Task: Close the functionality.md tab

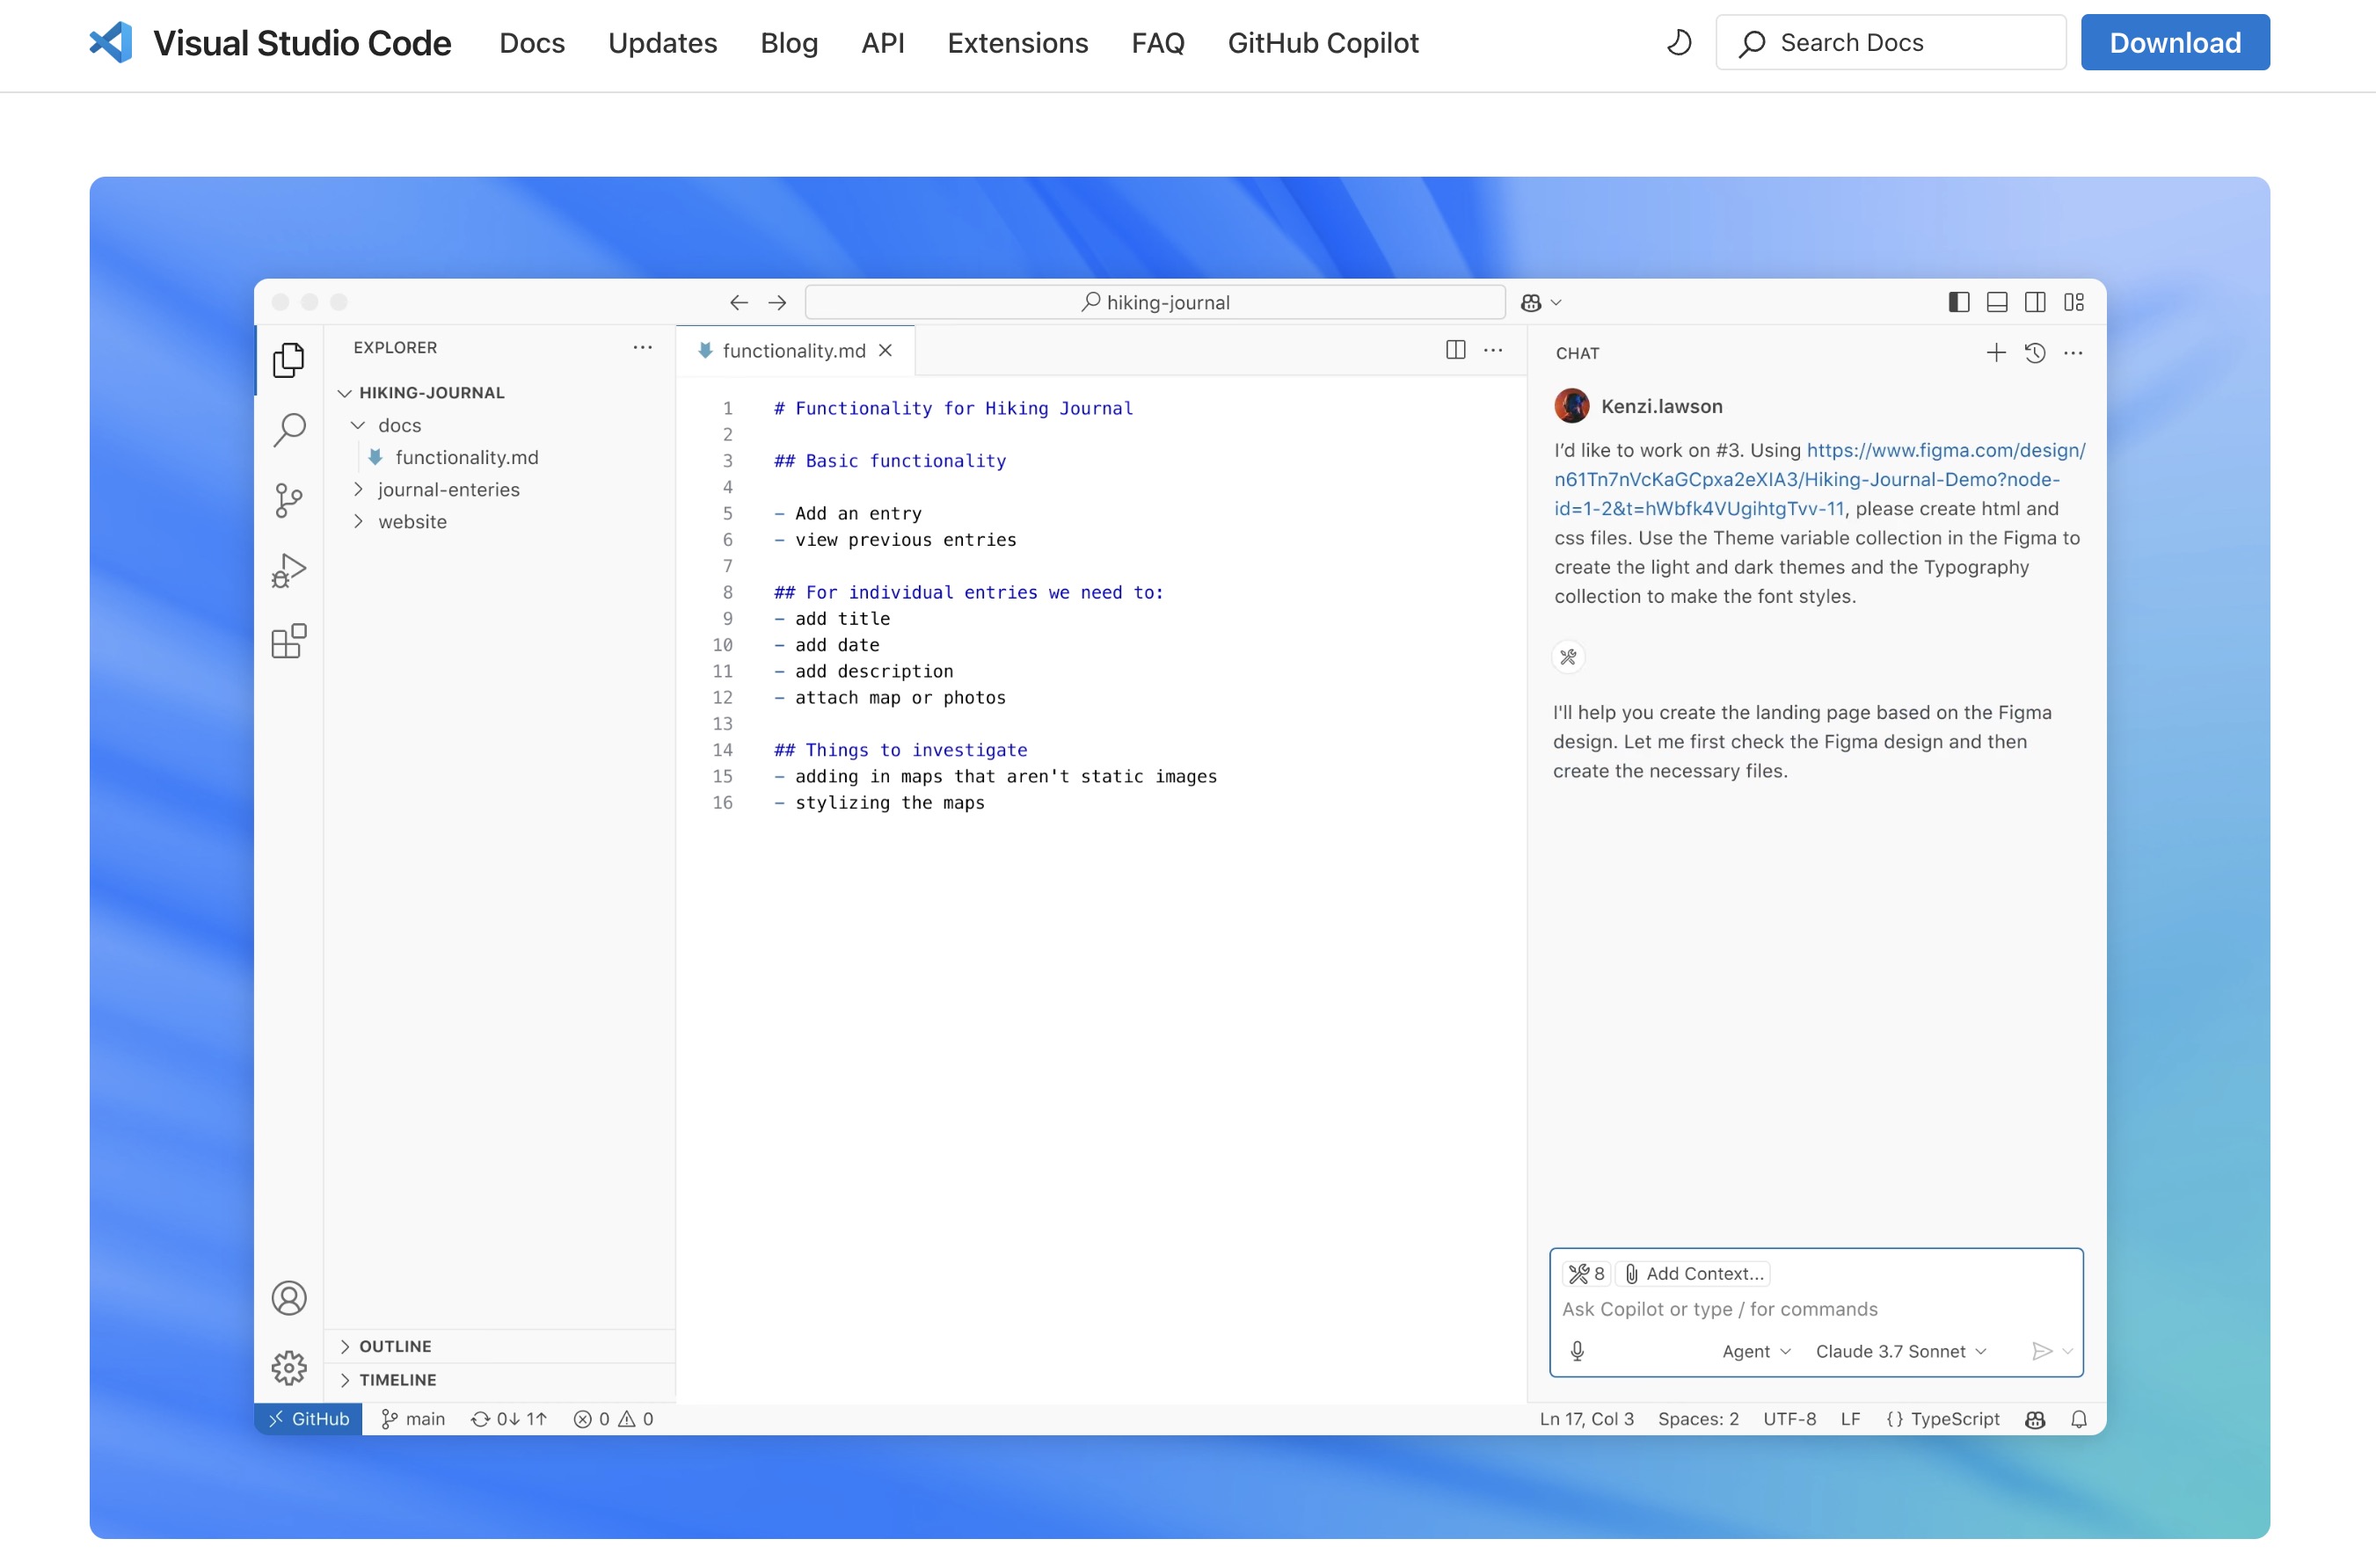Action: tap(886, 350)
